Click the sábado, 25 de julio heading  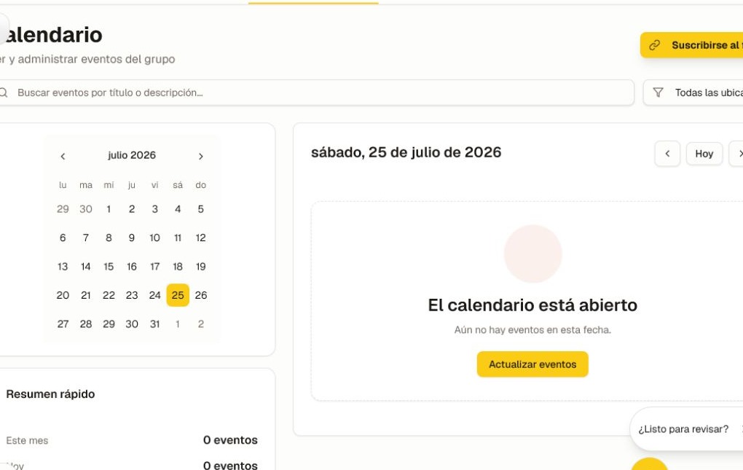coord(406,152)
